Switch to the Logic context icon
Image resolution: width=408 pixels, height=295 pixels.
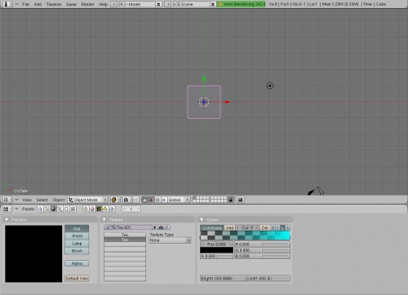point(40,209)
